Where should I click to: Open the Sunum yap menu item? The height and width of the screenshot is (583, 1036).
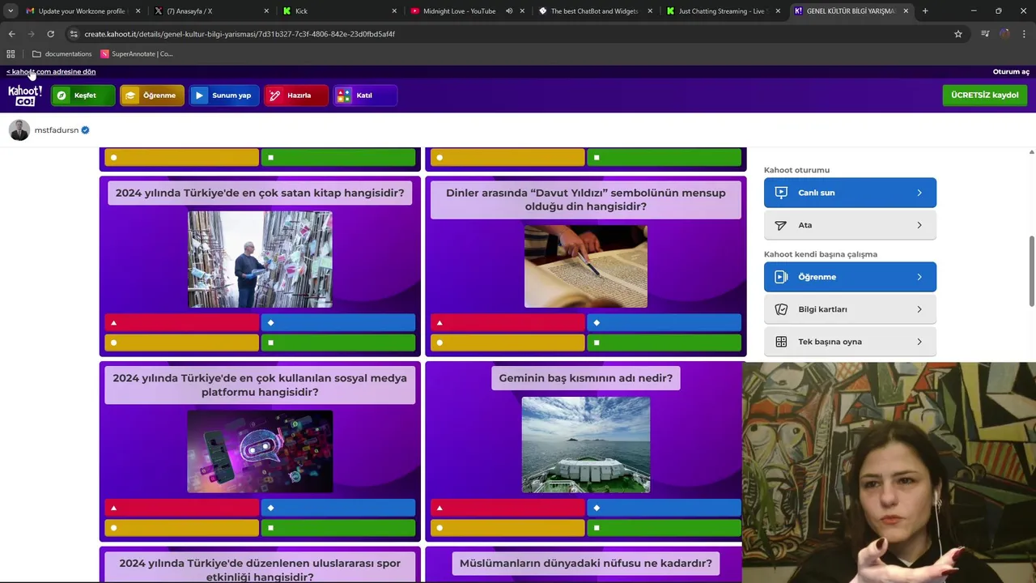(x=224, y=96)
